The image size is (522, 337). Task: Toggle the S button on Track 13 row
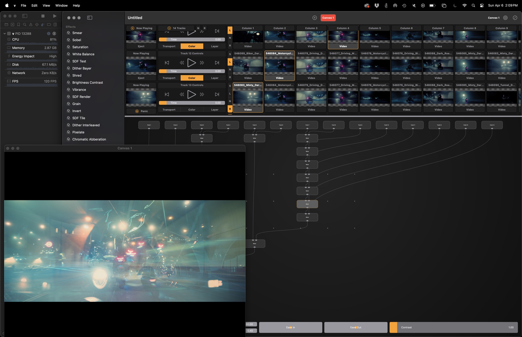[230, 86]
